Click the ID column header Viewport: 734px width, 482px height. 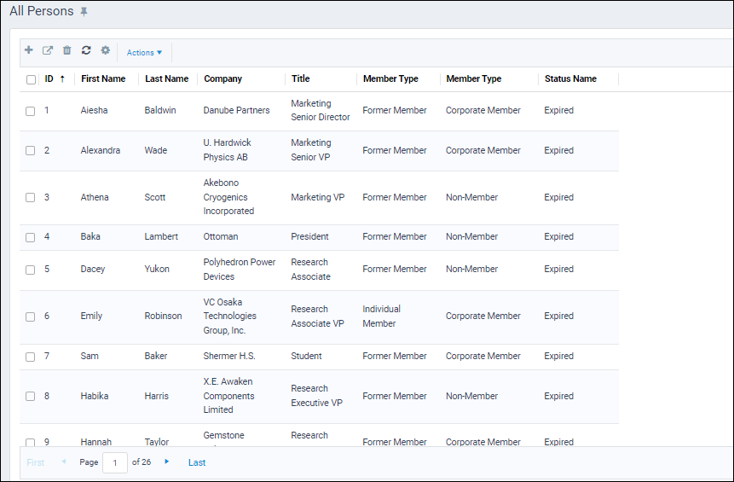point(49,78)
